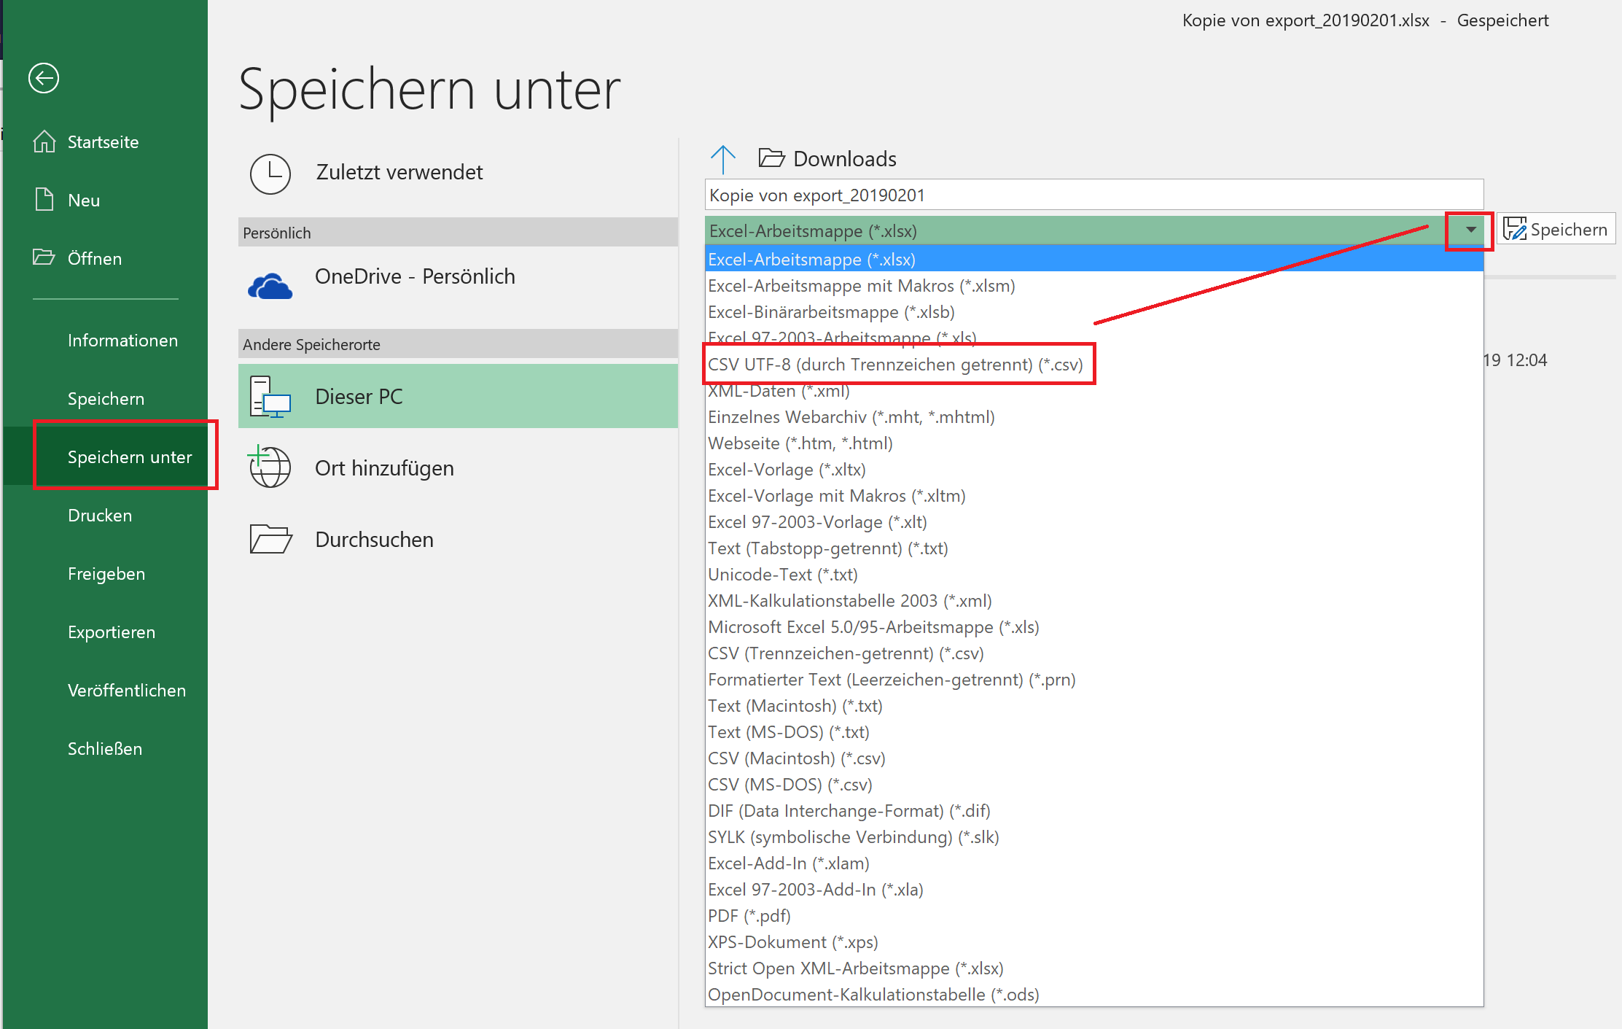Open Durchsuchen dialog
Viewport: 1622px width, 1029px height.
(x=458, y=540)
